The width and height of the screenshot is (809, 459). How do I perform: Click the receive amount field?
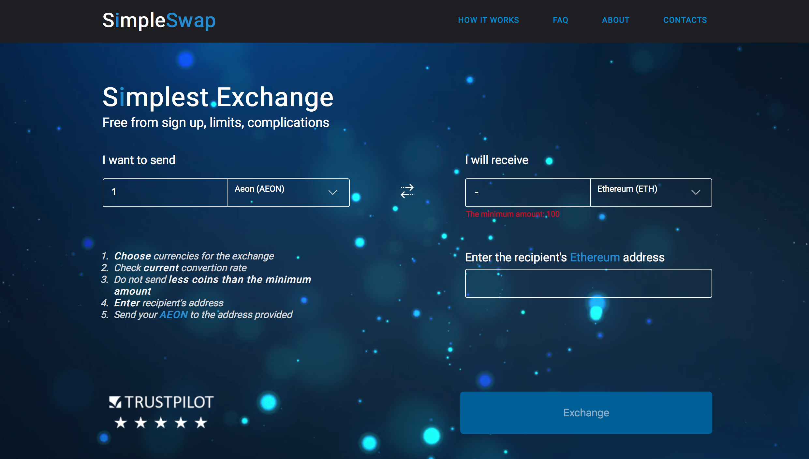point(528,192)
